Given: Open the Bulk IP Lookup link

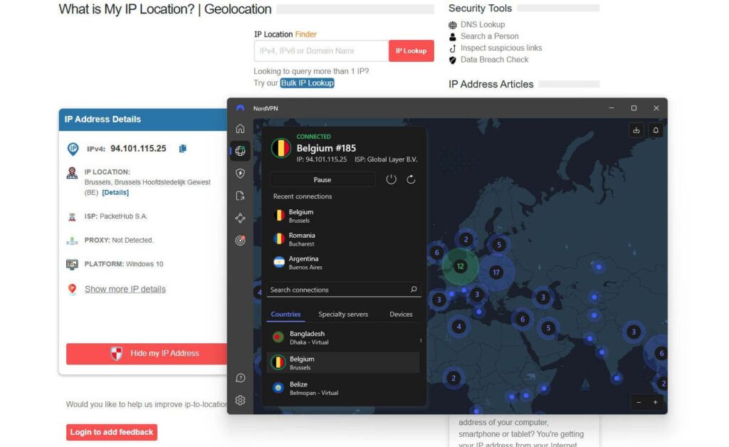Looking at the screenshot, I should click(x=308, y=83).
